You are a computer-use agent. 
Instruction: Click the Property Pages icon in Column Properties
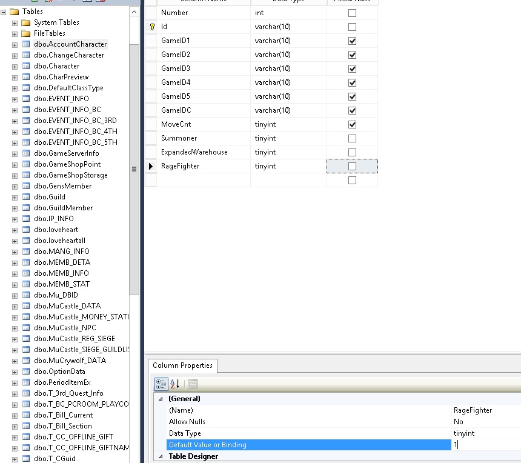pos(193,384)
